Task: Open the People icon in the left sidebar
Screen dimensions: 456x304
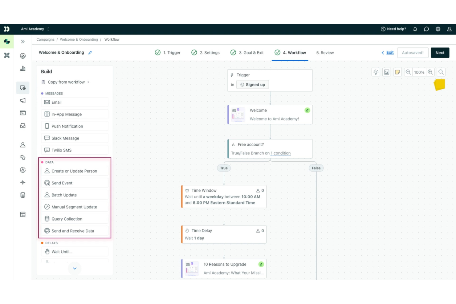Action: click(22, 144)
